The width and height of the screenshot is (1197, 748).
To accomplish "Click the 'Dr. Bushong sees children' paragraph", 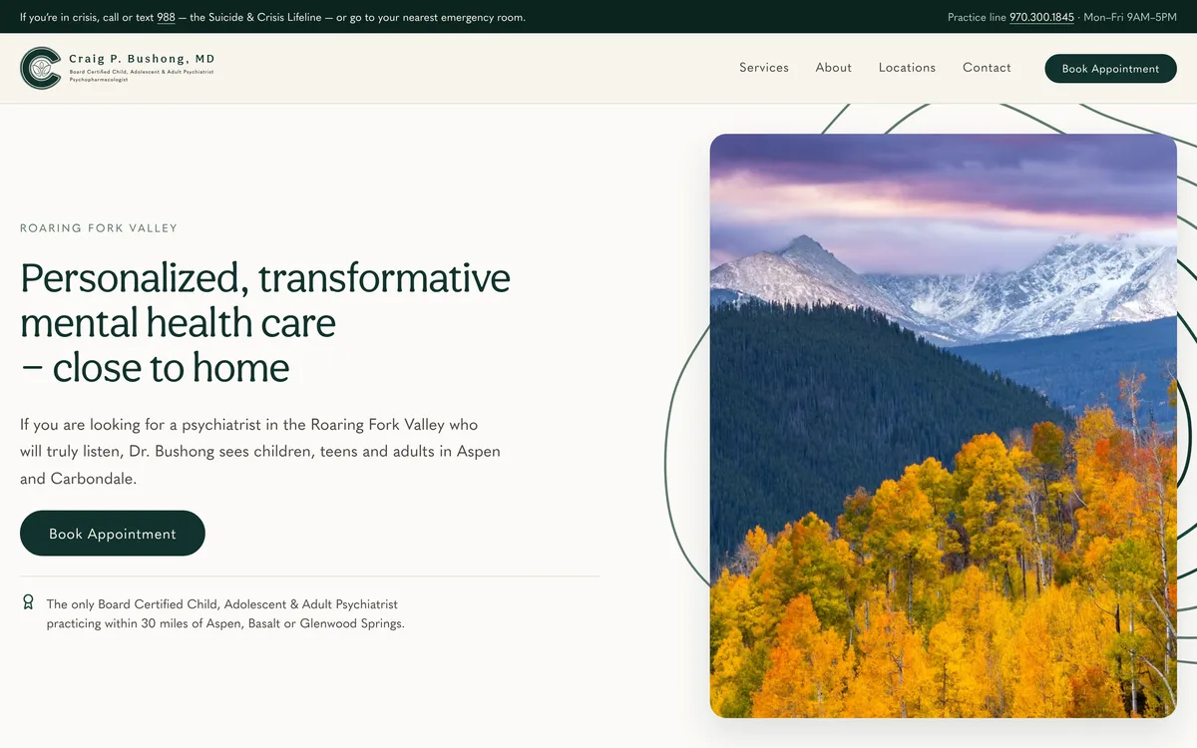I will pos(260,452).
